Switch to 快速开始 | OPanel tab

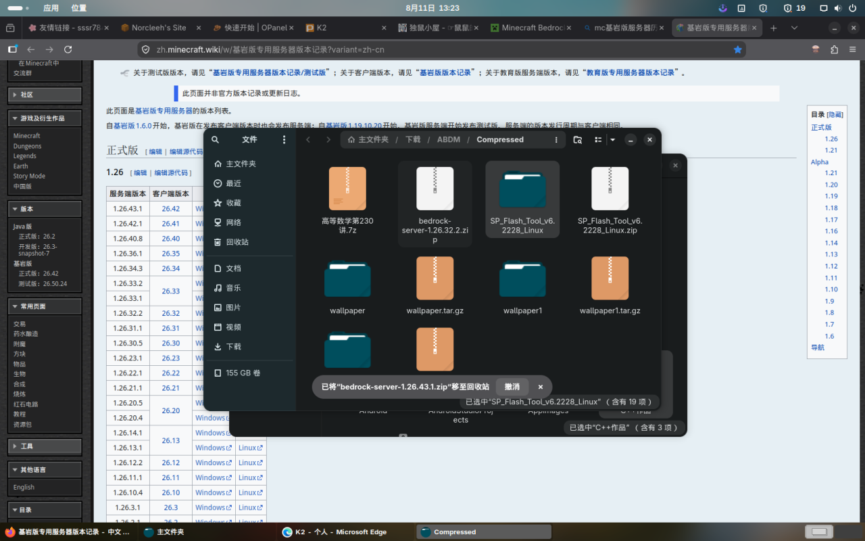coord(252,28)
